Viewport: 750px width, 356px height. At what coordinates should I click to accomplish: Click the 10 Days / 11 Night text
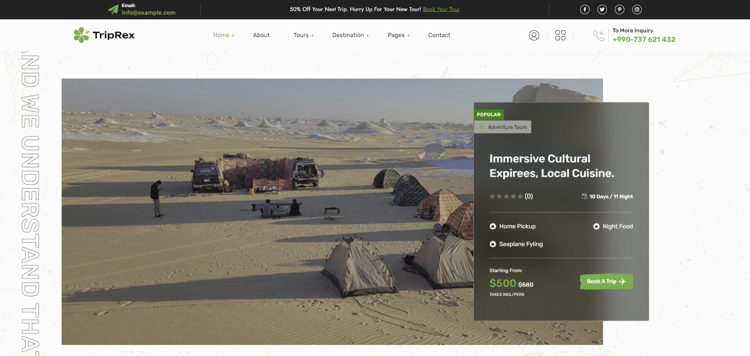tap(611, 197)
